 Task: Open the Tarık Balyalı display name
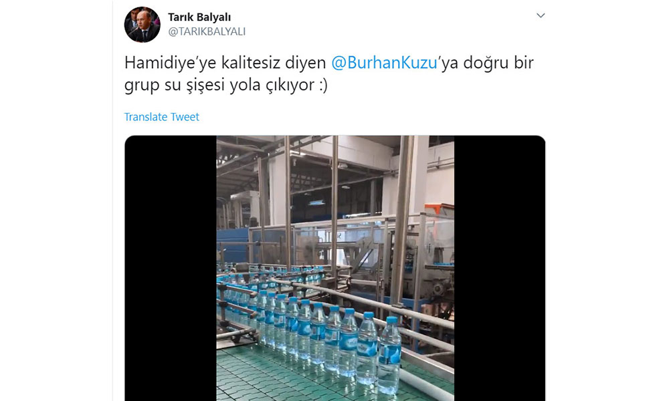pyautogui.click(x=199, y=17)
